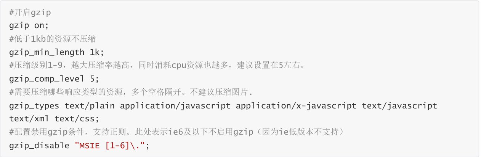Click the "text/xml" MIME type
Viewport: 481px width, 157px height.
tap(29, 119)
